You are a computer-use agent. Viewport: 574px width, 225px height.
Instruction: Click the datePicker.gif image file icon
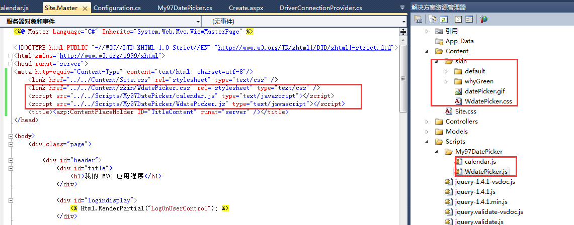pyautogui.click(x=458, y=91)
